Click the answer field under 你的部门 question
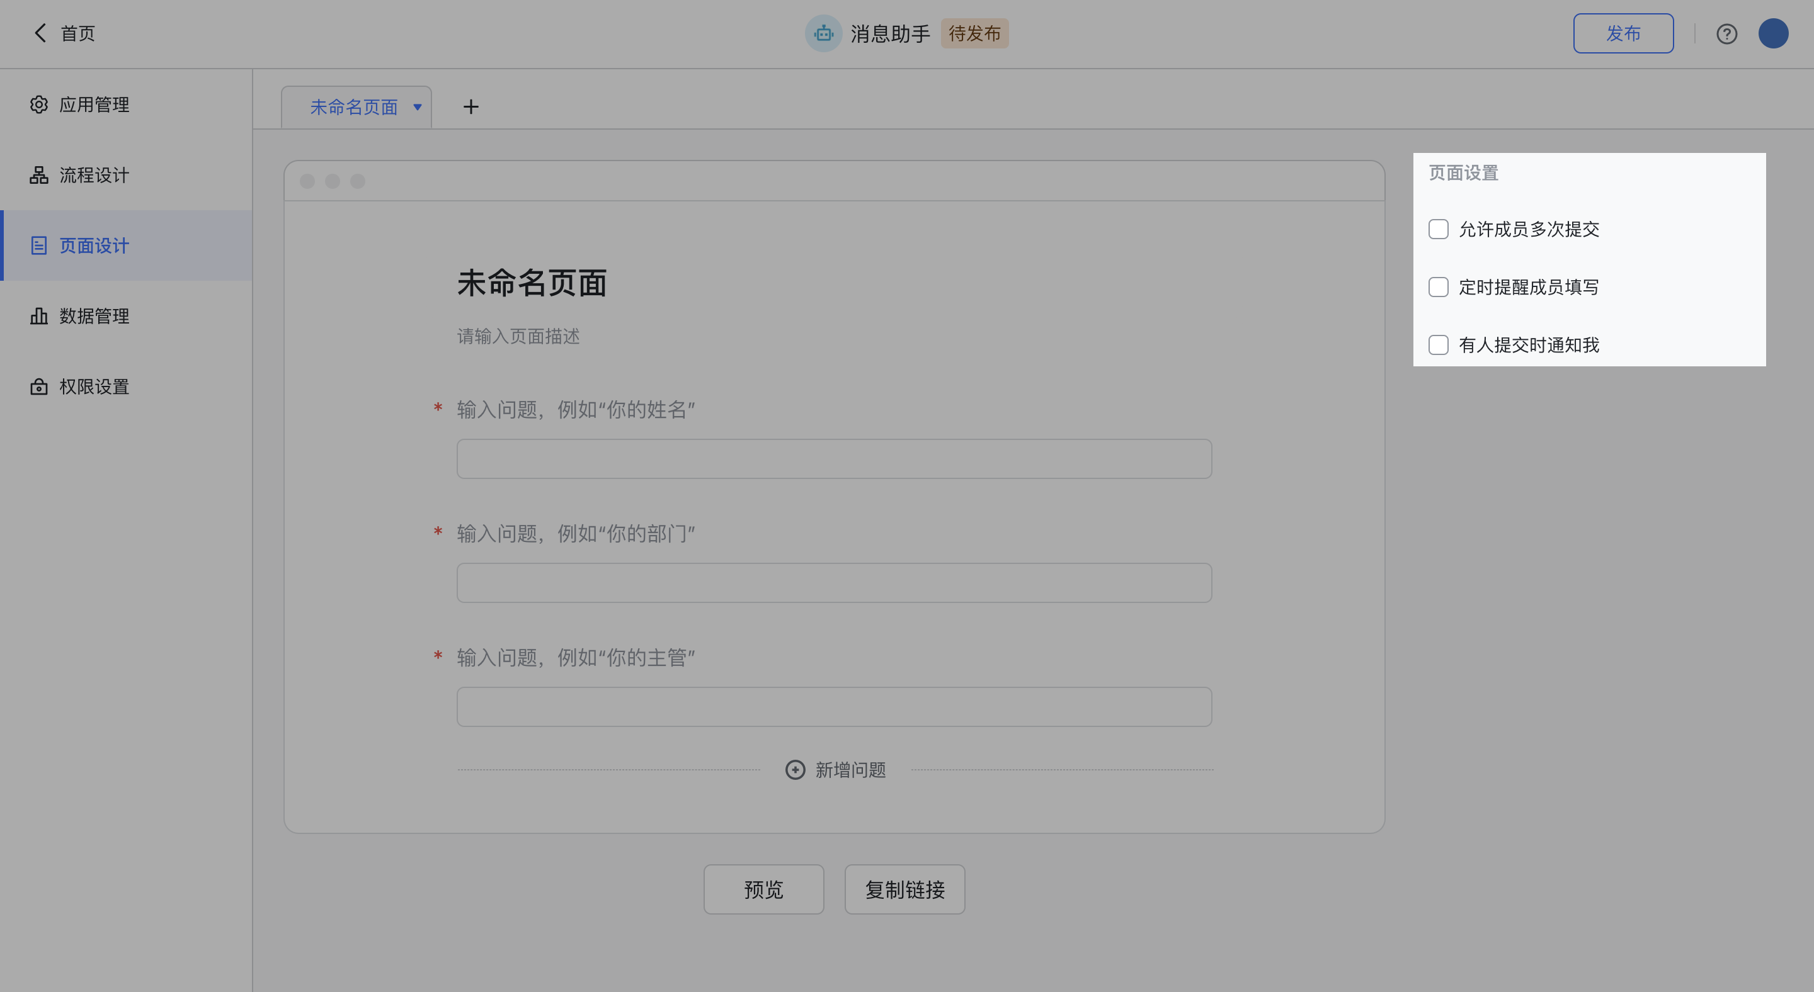1814x992 pixels. click(x=834, y=582)
